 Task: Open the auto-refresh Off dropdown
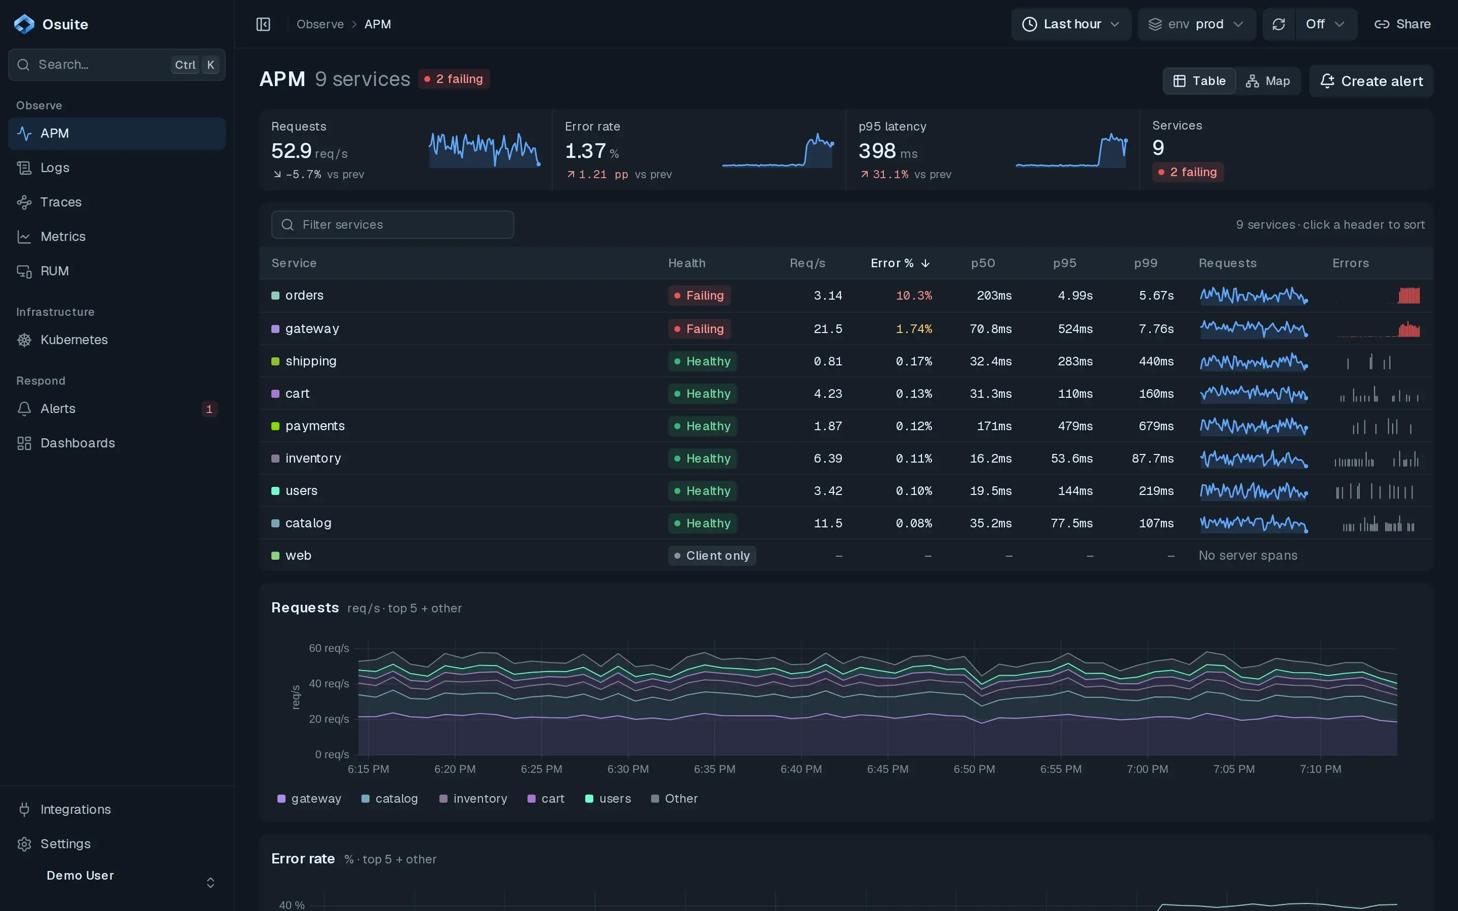1325,24
